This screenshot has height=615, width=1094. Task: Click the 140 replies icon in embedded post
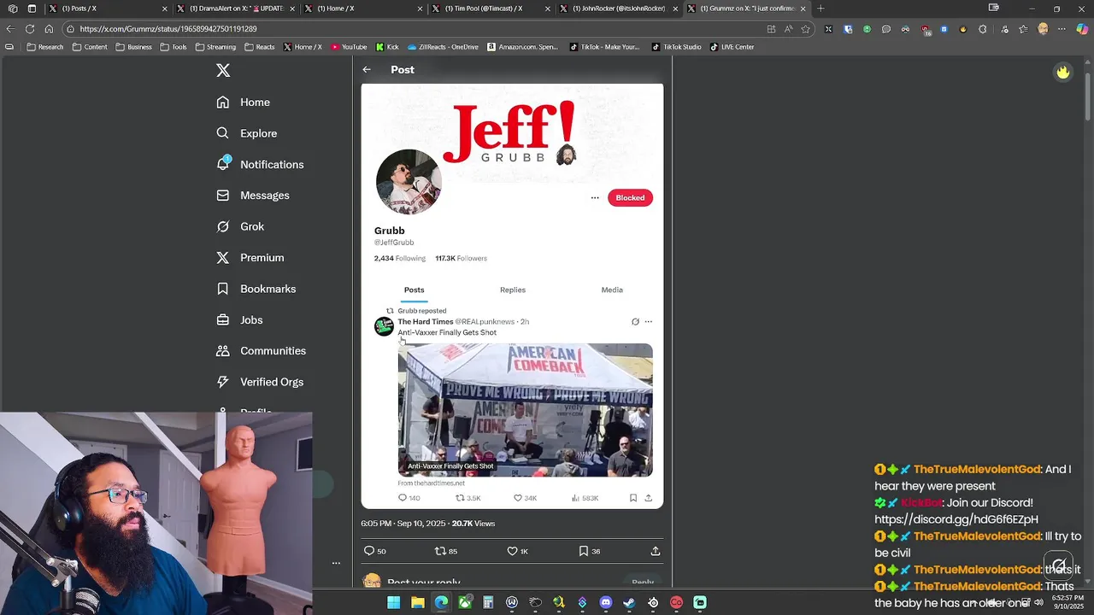(x=403, y=498)
